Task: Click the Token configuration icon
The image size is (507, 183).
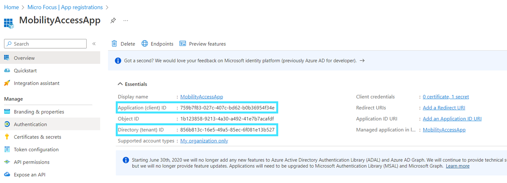Action: point(7,149)
